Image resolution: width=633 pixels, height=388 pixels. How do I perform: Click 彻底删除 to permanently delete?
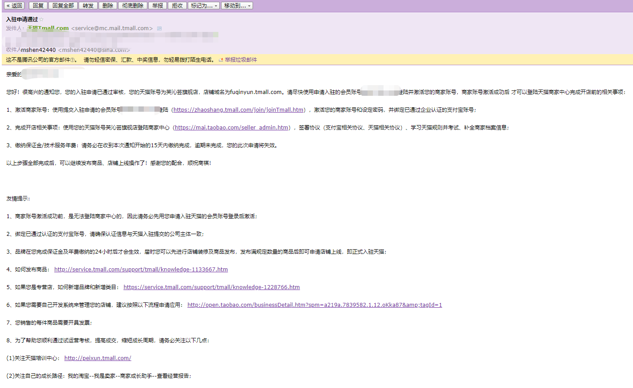coord(133,6)
